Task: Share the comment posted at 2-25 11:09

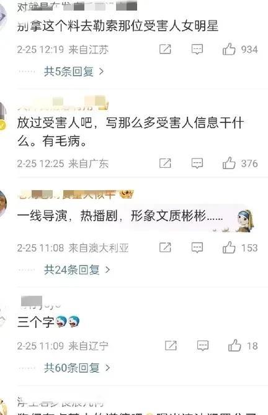Action: [x=171, y=345]
